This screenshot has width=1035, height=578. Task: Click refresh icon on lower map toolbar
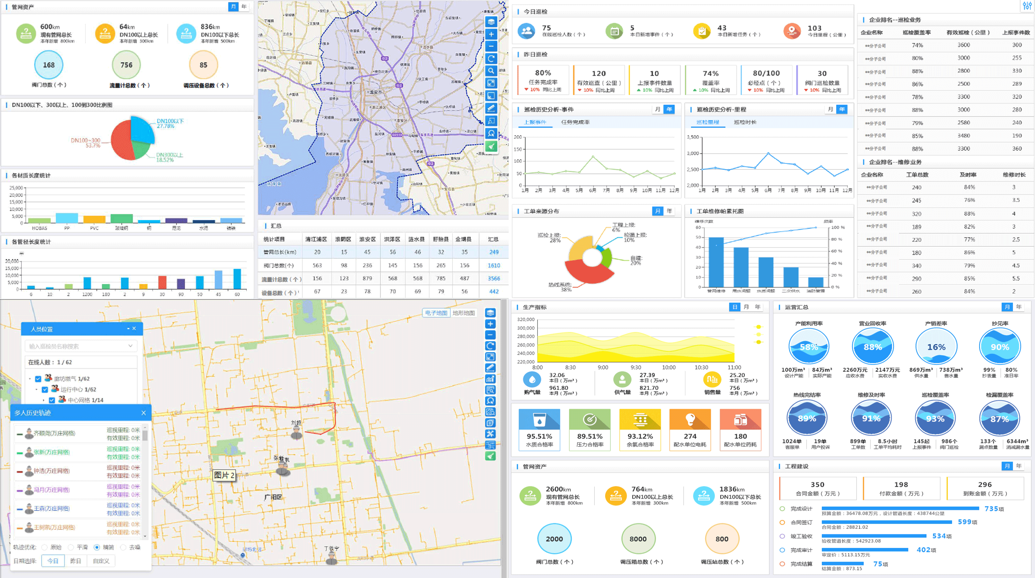coord(490,346)
